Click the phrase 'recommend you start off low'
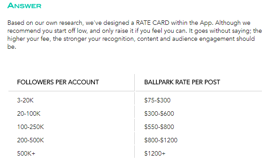 (47, 31)
